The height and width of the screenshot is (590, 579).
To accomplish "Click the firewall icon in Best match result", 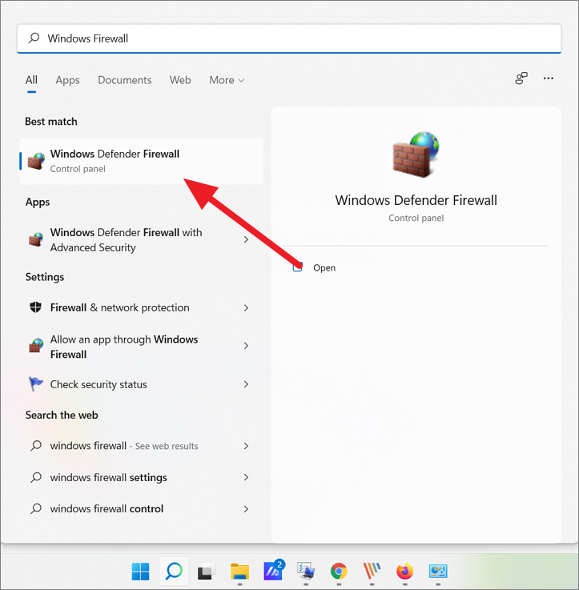I will click(36, 161).
